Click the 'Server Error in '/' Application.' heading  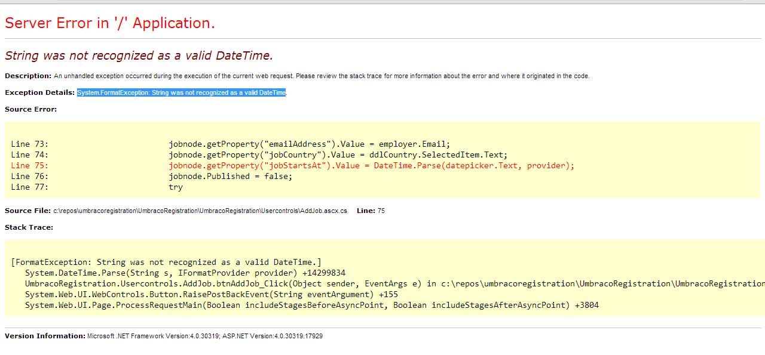[110, 23]
